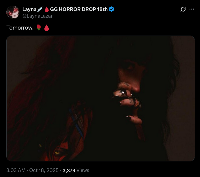Screen dimensions: 200x177
Task: Click Layna's profile avatar picture
Action: coord(13,12)
